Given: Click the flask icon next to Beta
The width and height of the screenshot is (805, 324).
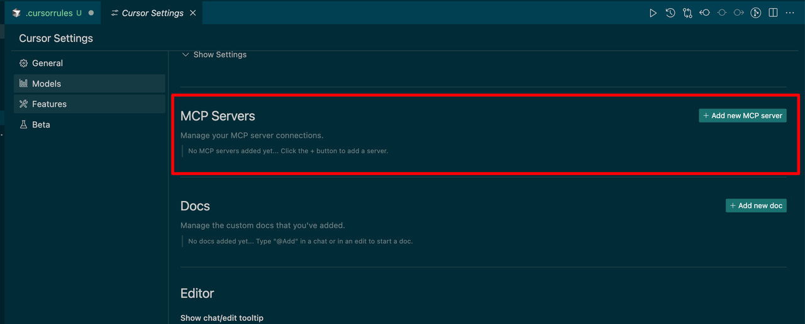Looking at the screenshot, I should pos(23,124).
